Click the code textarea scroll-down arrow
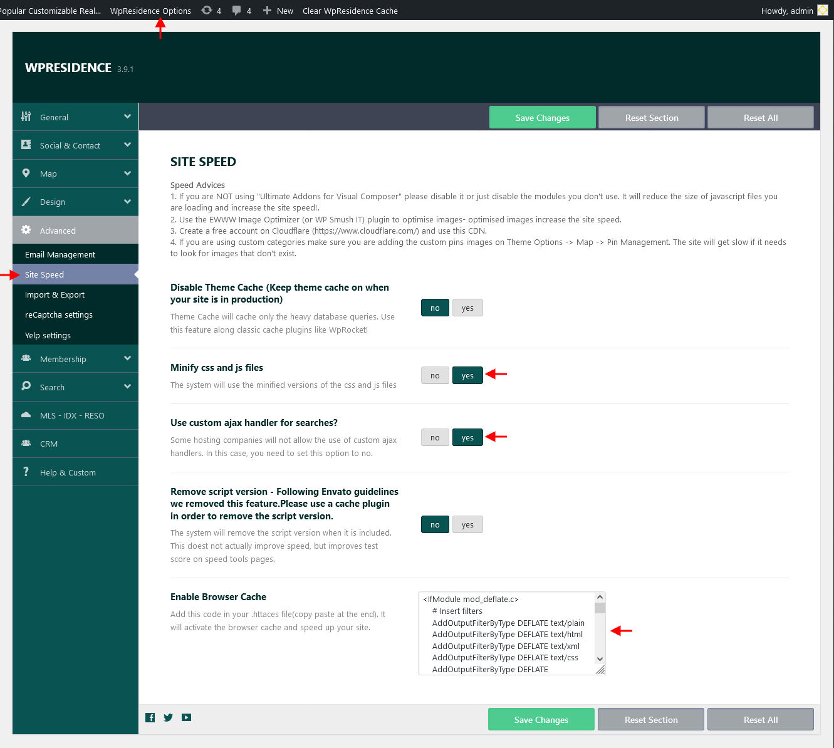 [x=600, y=658]
